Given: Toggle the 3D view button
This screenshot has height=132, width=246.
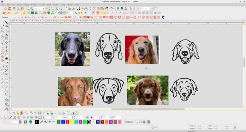Looking at the screenshot, I should 155,13.
